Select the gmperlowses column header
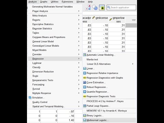164x123 pixels. tap(117, 19)
